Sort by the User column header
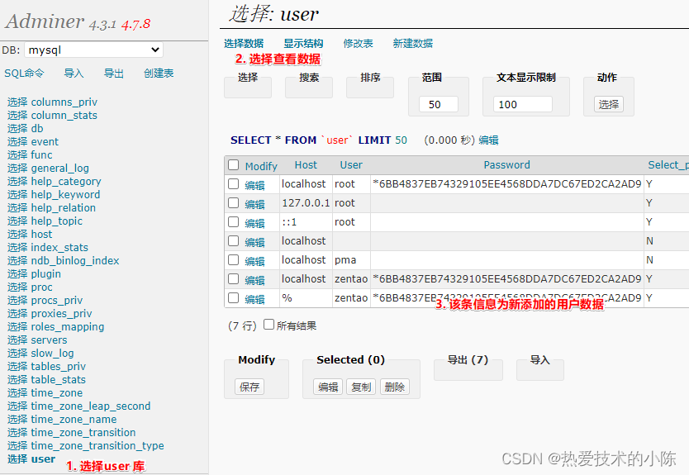This screenshot has width=689, height=475. click(x=351, y=165)
